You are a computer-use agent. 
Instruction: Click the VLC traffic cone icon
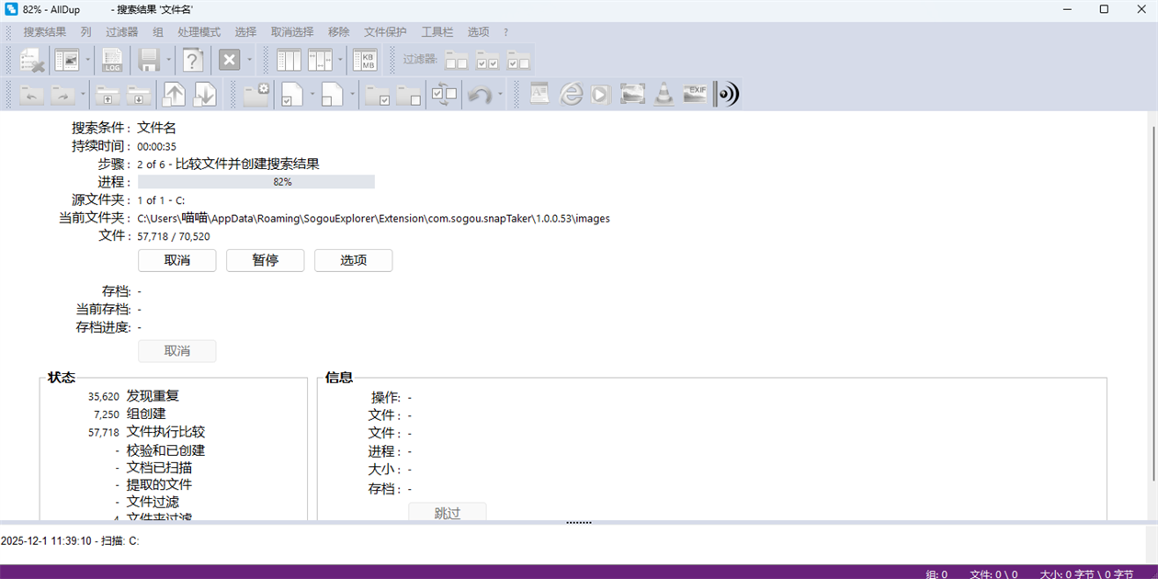(x=664, y=94)
